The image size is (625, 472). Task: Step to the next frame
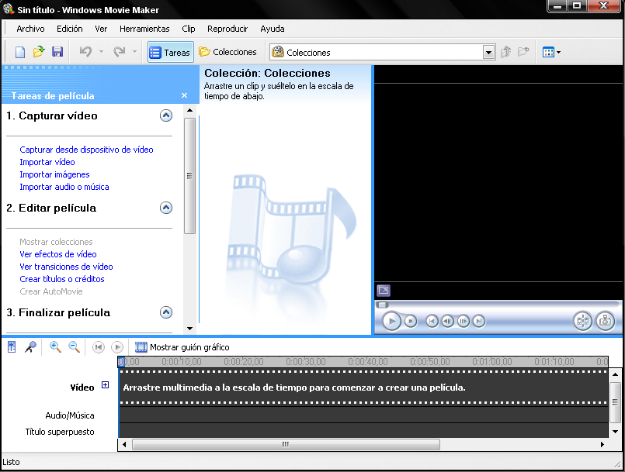(464, 321)
